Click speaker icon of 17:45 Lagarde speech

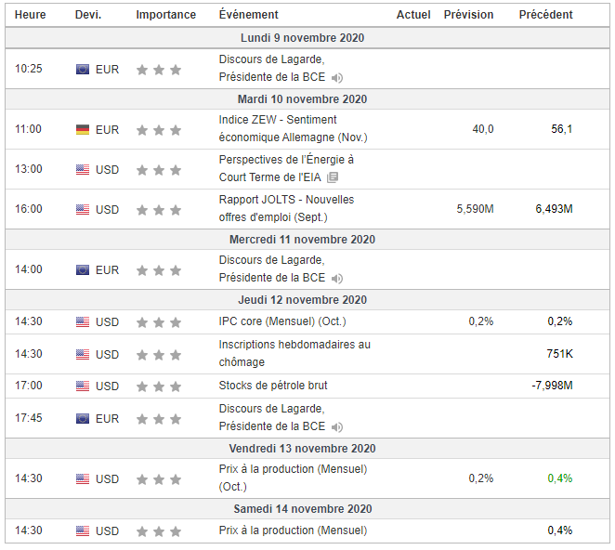click(337, 426)
